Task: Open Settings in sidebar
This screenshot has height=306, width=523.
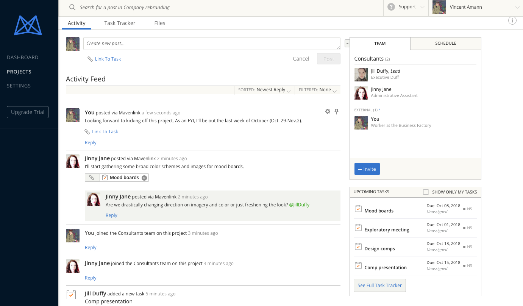Action: (x=19, y=86)
